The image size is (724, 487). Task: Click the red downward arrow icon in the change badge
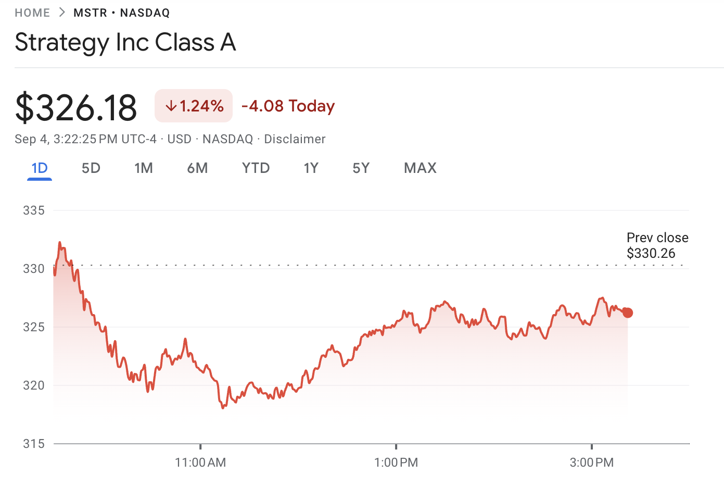pos(170,105)
